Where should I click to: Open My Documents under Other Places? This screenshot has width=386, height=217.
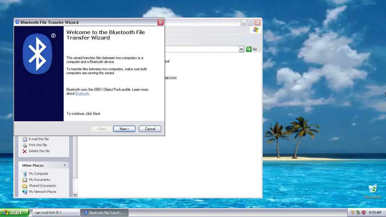point(40,180)
